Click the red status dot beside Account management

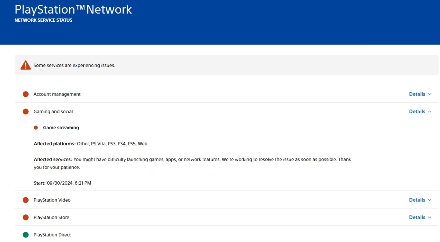(x=26, y=94)
